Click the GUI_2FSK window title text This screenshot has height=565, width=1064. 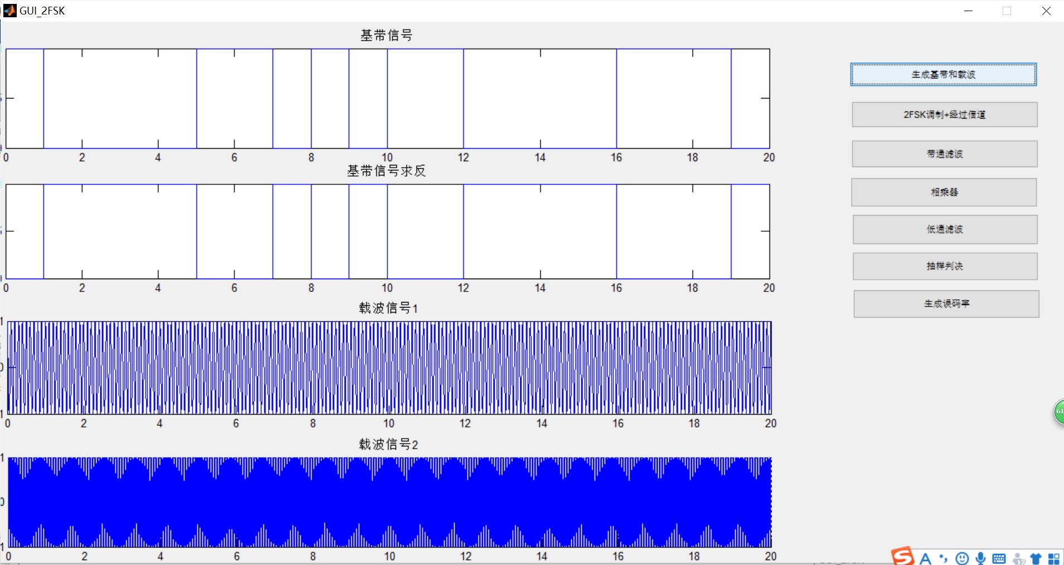42,11
